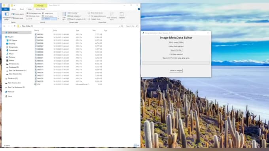Switch to the Share tab
The height and width of the screenshot is (151, 269).
point(22,9)
